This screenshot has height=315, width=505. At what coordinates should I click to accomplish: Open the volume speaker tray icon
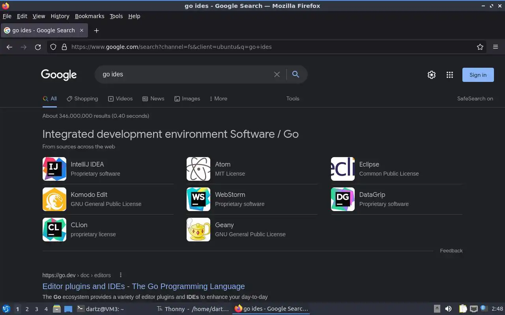(x=449, y=309)
